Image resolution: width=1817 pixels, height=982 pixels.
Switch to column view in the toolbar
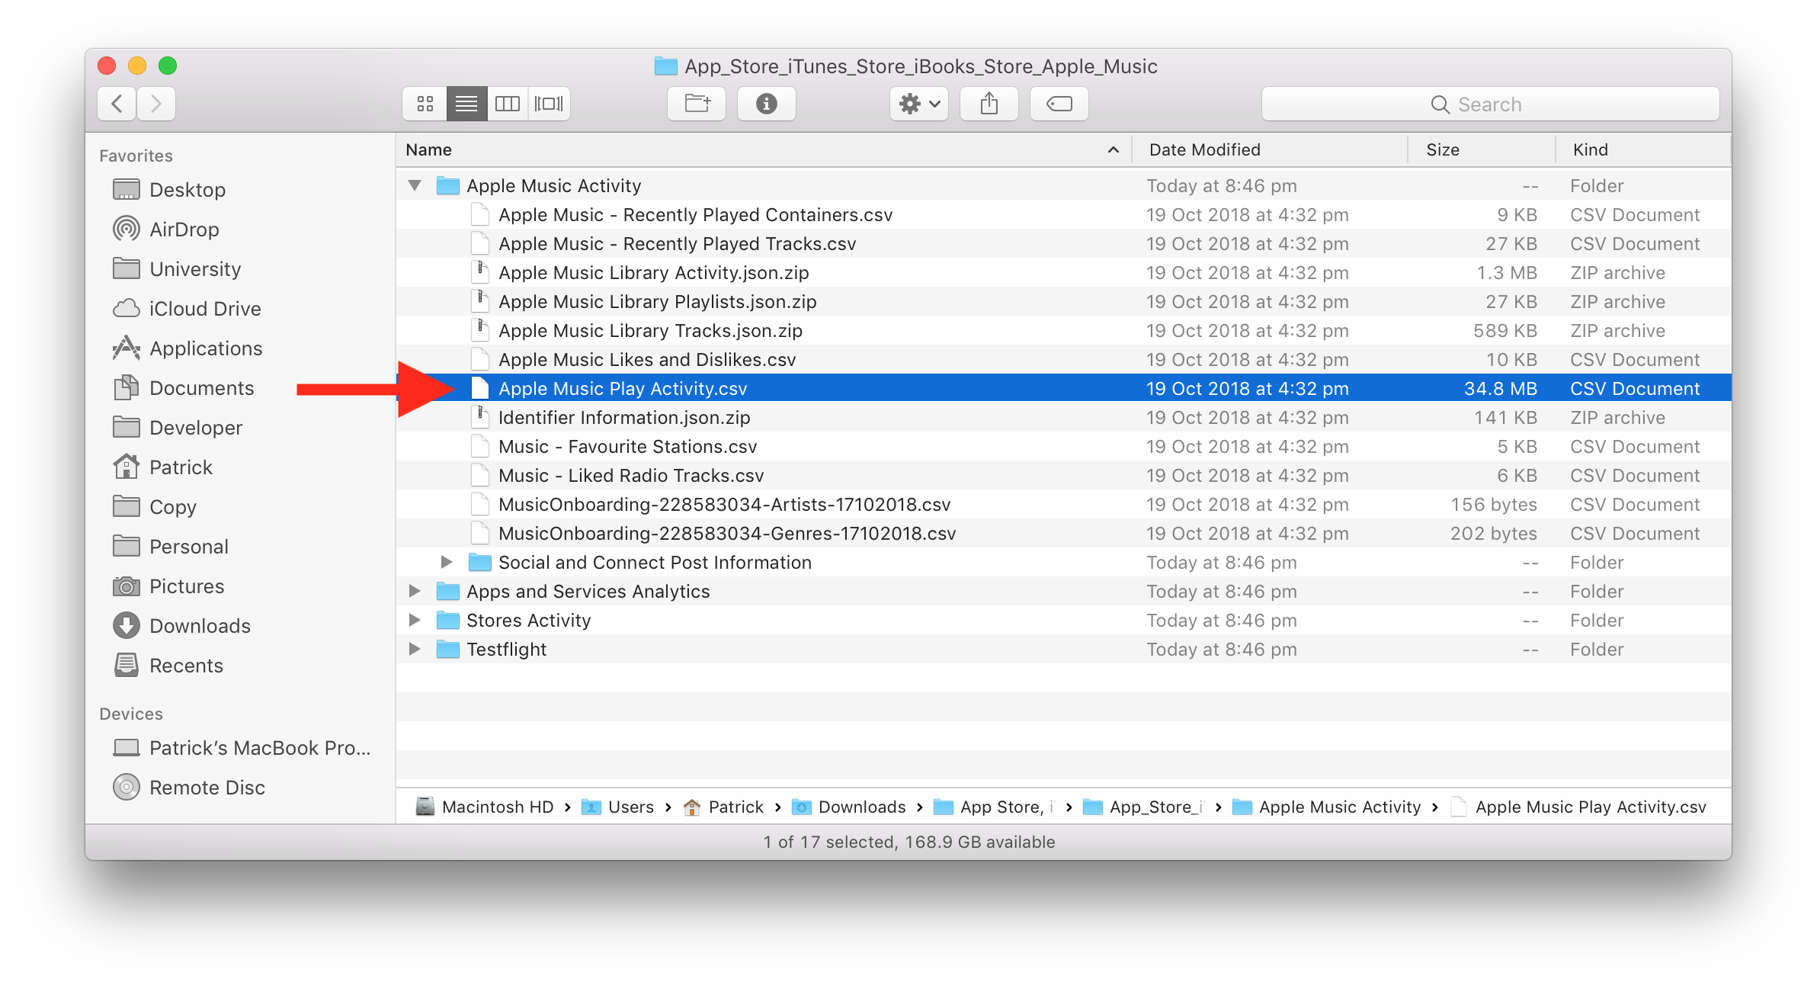[508, 104]
